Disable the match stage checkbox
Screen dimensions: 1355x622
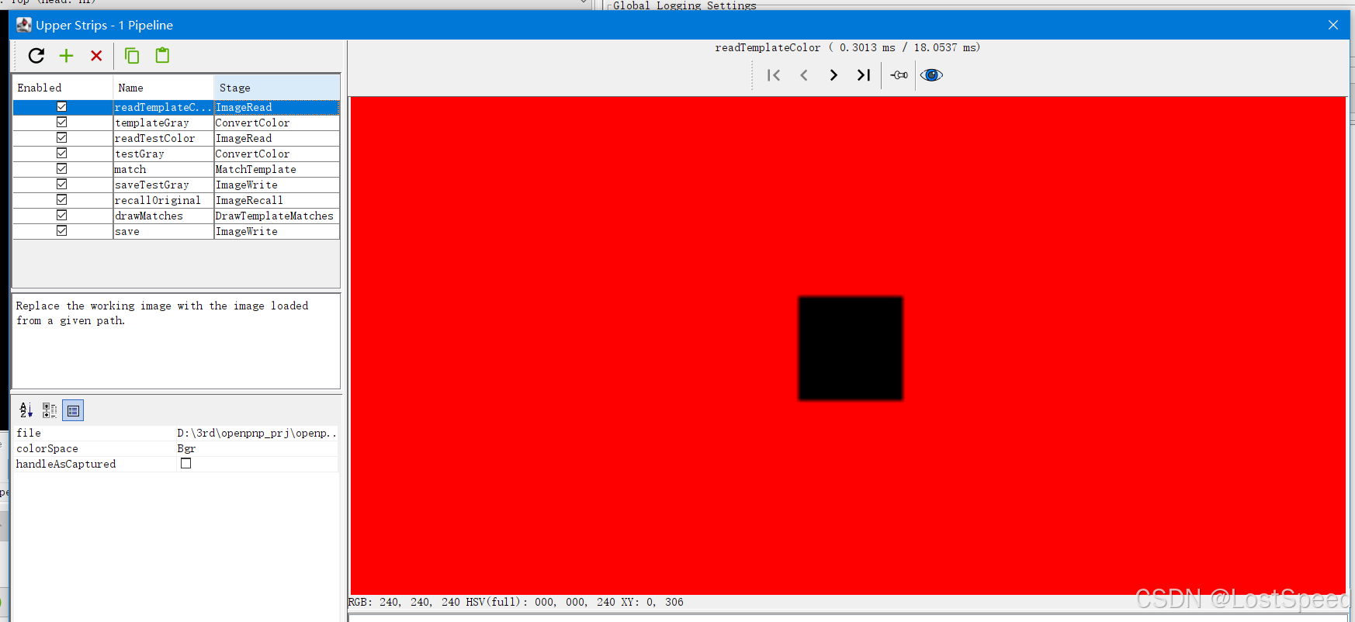61,169
